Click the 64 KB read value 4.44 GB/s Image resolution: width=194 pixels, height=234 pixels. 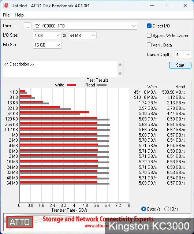(176, 114)
